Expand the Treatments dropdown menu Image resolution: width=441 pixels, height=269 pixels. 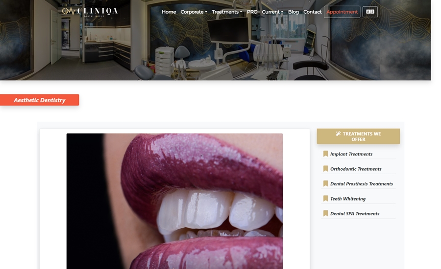(227, 12)
